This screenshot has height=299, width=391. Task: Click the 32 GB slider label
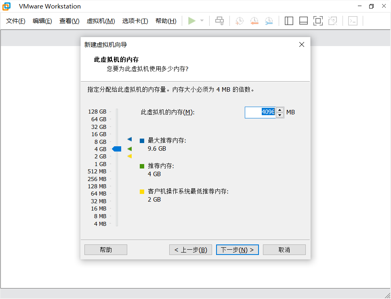tap(99, 127)
